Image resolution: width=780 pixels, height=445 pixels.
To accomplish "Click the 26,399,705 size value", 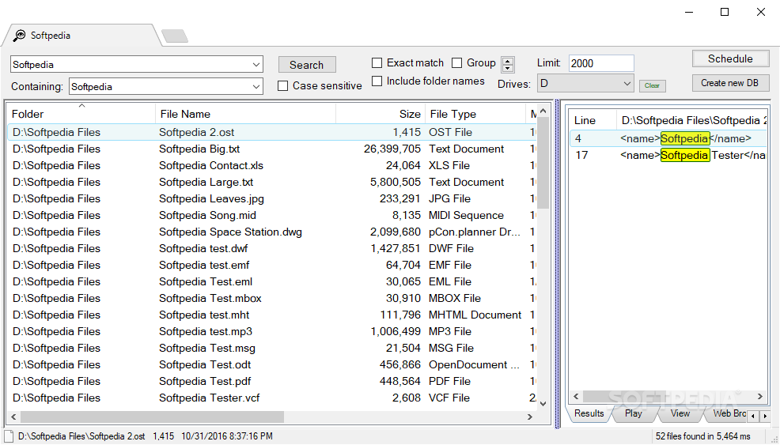I will (392, 149).
